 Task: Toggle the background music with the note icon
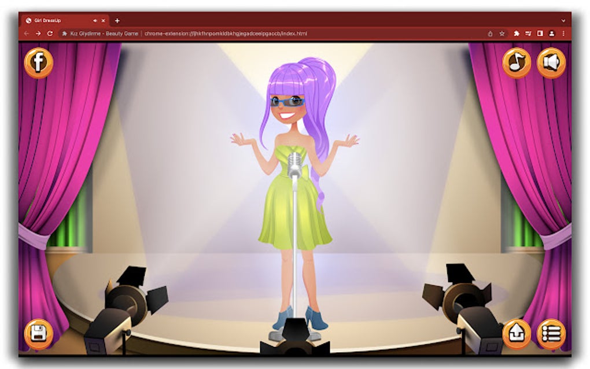pyautogui.click(x=517, y=62)
